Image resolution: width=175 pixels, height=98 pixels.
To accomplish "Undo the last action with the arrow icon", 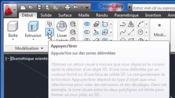I will [75, 7].
